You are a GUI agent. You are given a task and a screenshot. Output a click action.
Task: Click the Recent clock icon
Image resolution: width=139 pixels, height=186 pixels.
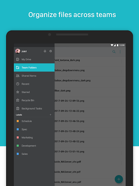tap(18, 84)
